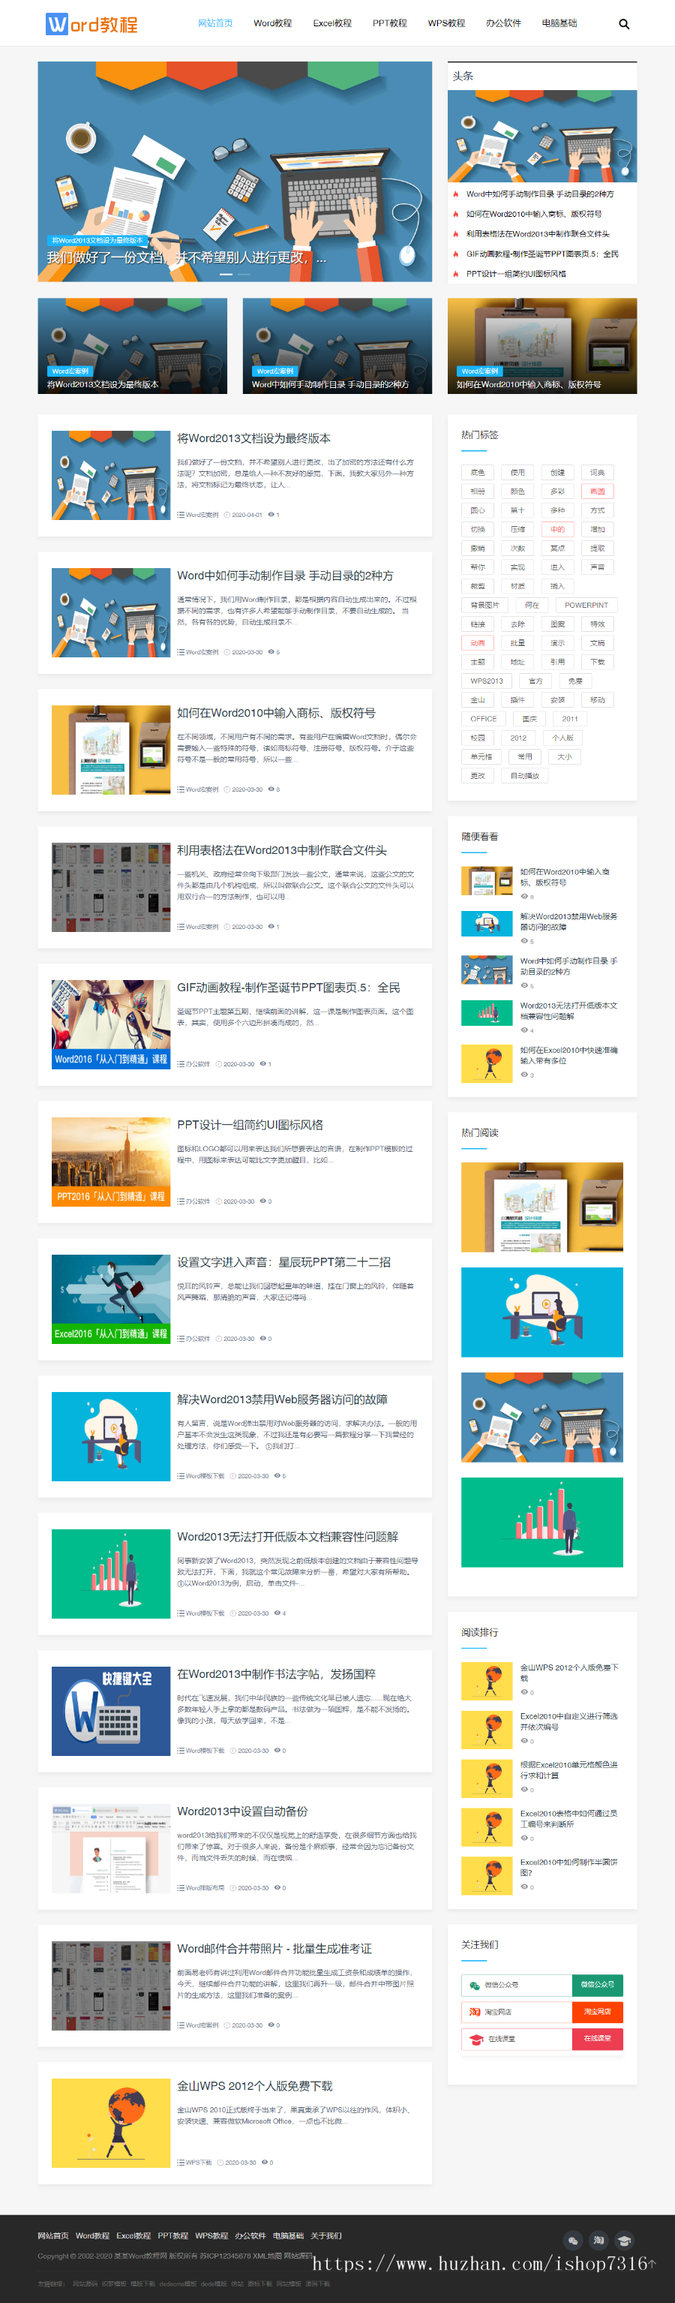
Task: Open 电脑基础 in the top navigation
Action: click(559, 23)
